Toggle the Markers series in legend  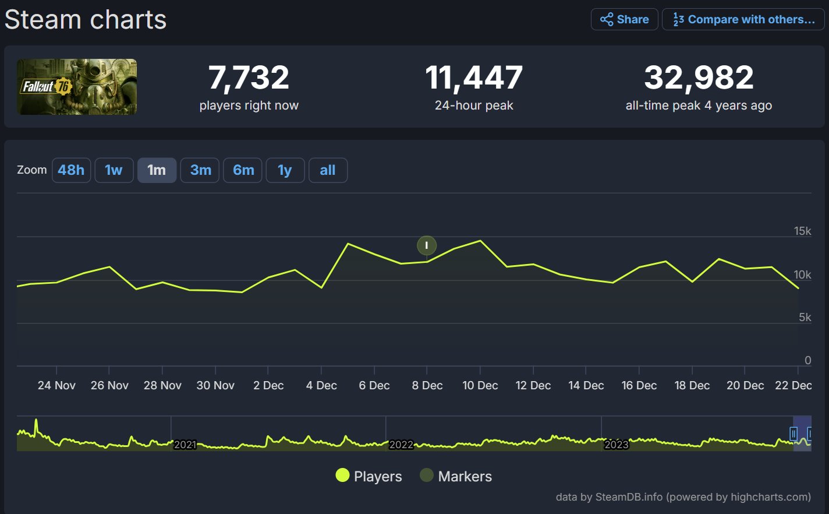coord(456,476)
